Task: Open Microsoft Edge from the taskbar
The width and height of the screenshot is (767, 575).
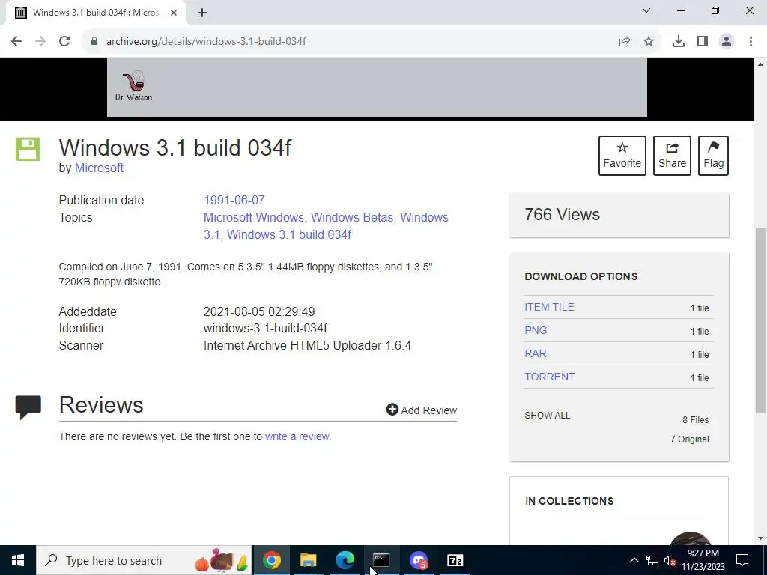Action: [x=345, y=560]
